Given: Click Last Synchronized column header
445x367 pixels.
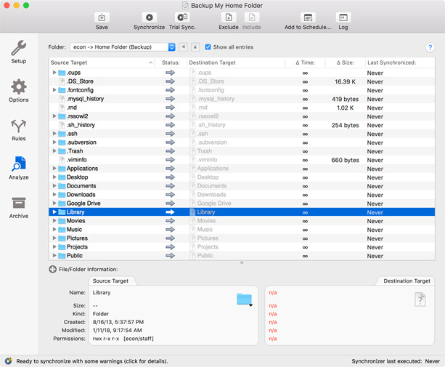Looking at the screenshot, I should (400, 62).
